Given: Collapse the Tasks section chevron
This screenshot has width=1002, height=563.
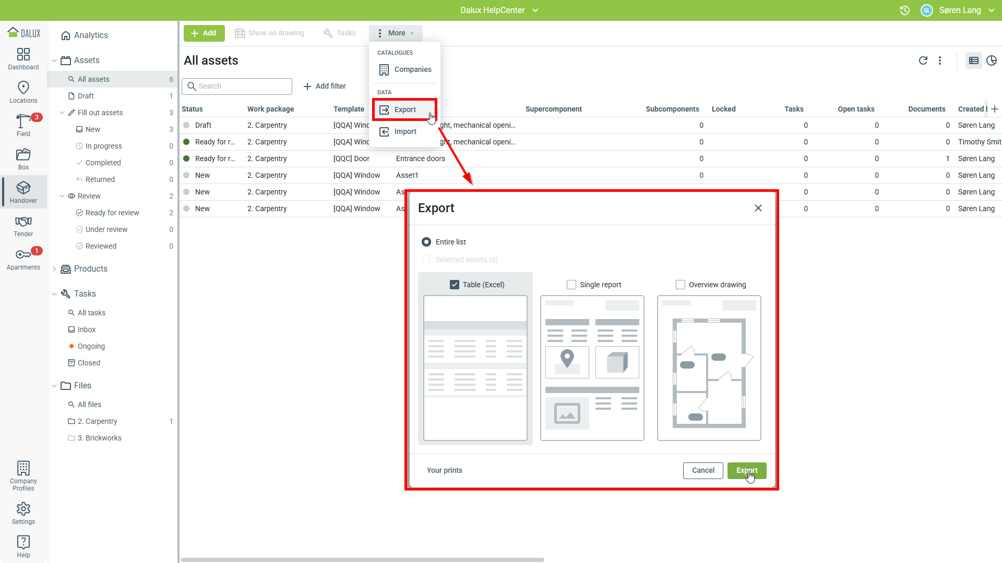Looking at the screenshot, I should [54, 294].
